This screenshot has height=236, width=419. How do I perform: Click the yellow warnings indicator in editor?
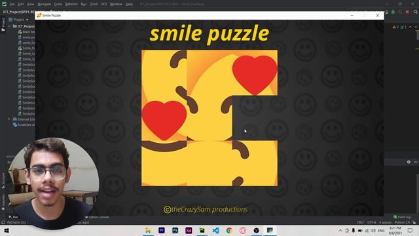pos(395,27)
